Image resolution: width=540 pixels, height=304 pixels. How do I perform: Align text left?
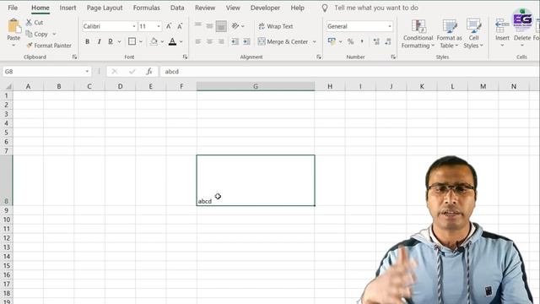click(198, 41)
